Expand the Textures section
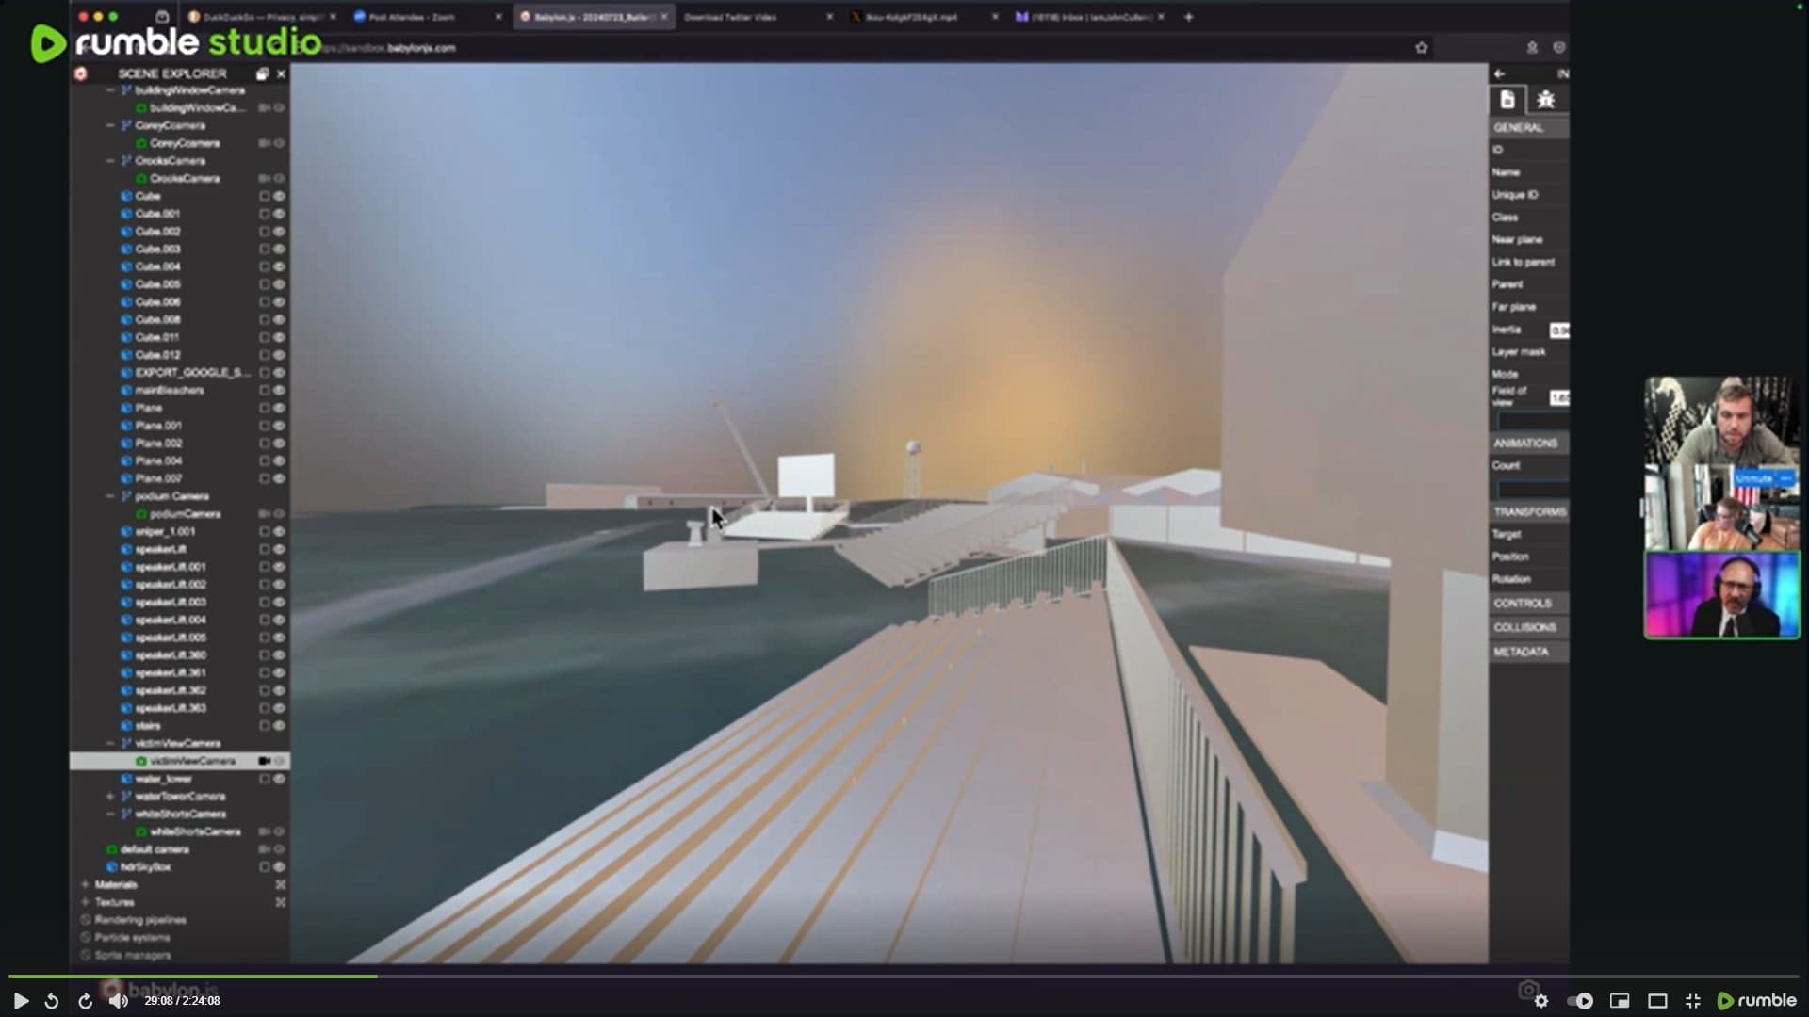Image resolution: width=1809 pixels, height=1017 pixels. [85, 903]
